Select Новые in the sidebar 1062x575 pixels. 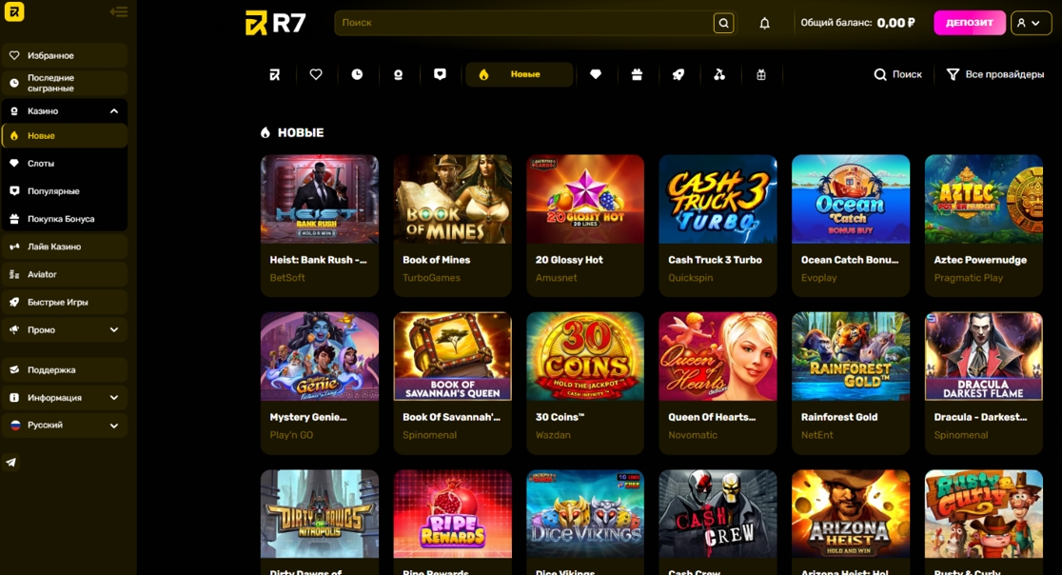click(x=65, y=135)
